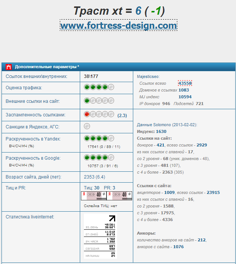Click the total inbound links value 2929

202,145
